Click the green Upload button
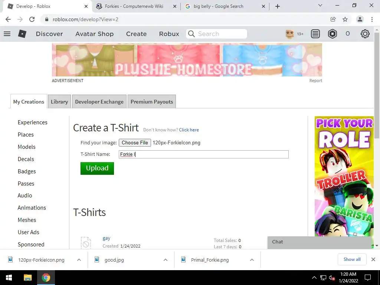Image resolution: width=380 pixels, height=285 pixels. point(97,168)
